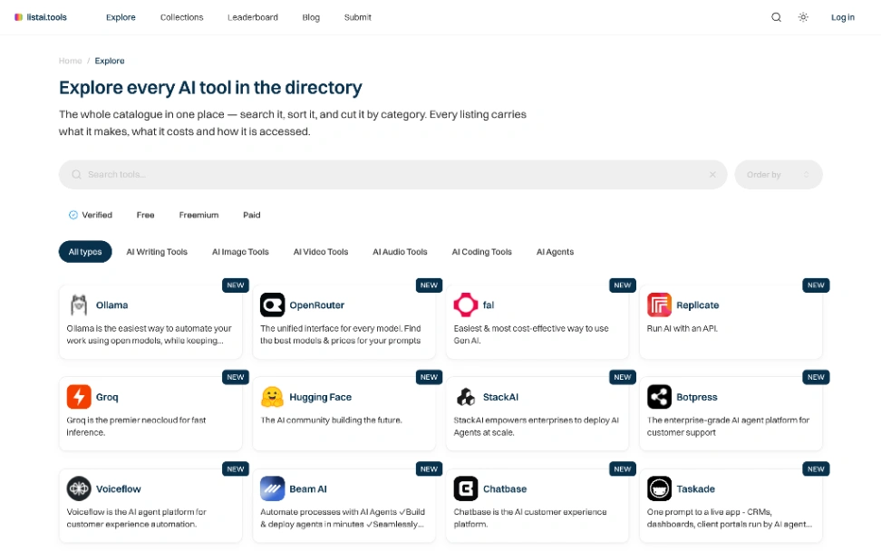The width and height of the screenshot is (881, 551).
Task: Click "StackAI empowers enterprises" description
Action: pyautogui.click(x=536, y=426)
